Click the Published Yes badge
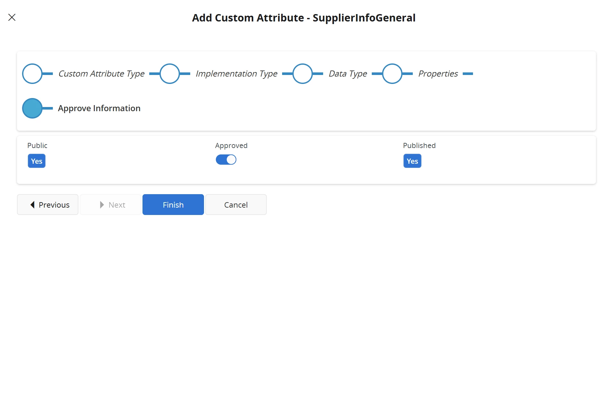The height and width of the screenshot is (396, 611). click(x=412, y=161)
